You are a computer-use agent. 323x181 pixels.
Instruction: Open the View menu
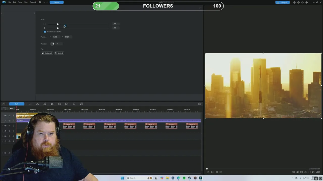tap(26, 2)
